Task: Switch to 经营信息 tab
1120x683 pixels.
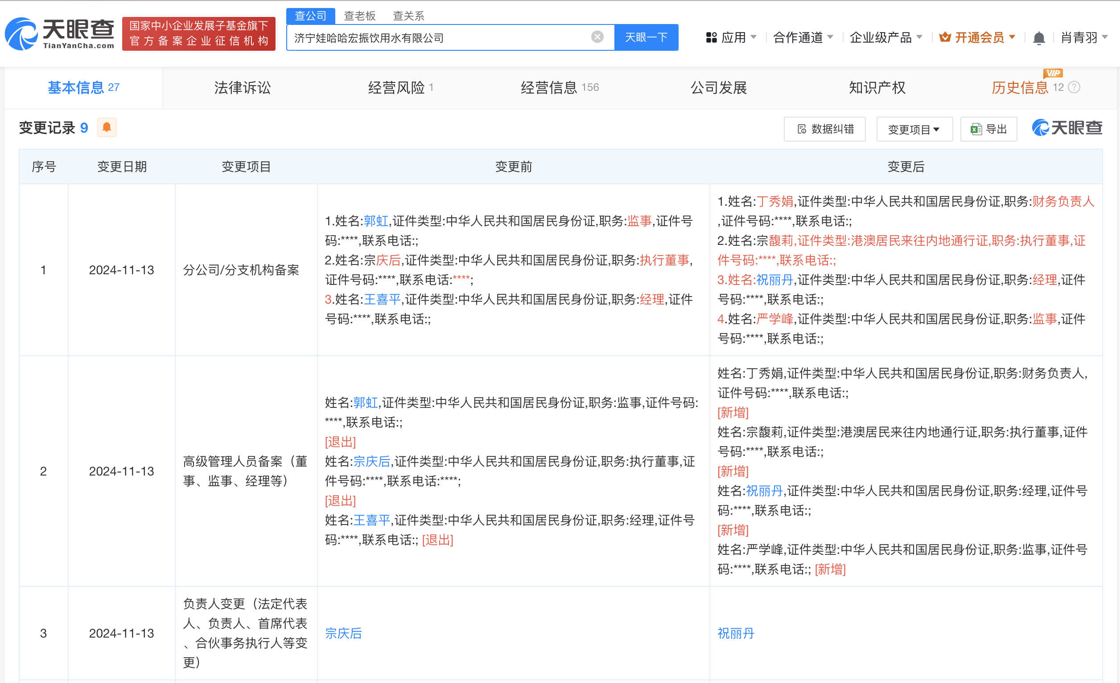Action: tap(560, 88)
